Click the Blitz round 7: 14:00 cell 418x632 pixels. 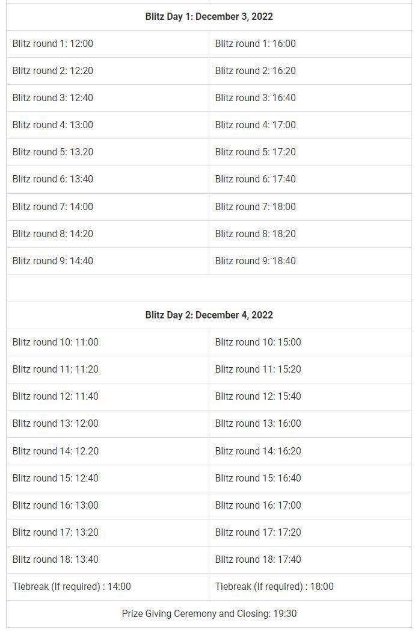53,207
